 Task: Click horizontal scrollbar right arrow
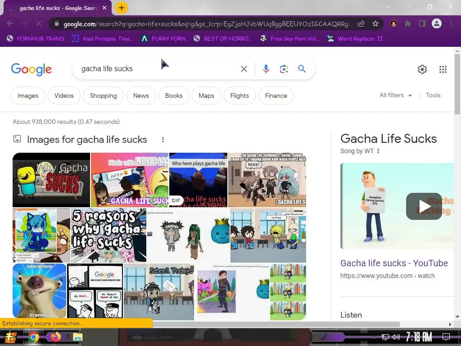point(450,324)
